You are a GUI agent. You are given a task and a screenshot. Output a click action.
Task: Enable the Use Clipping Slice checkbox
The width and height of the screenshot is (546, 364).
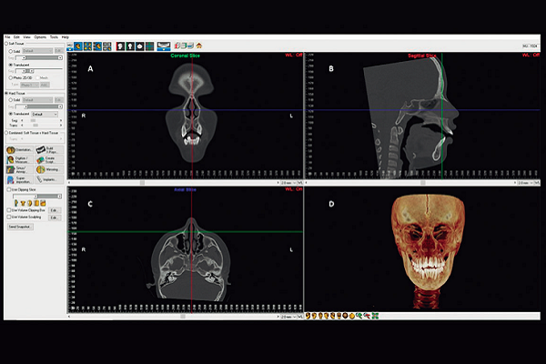9,190
